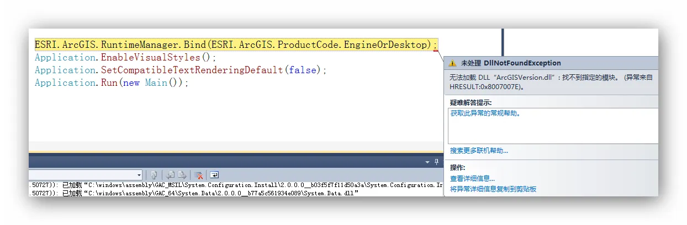Screen dimensions: 687x225
Task: Click the DllNotFoundException title text
Action: click(522, 63)
